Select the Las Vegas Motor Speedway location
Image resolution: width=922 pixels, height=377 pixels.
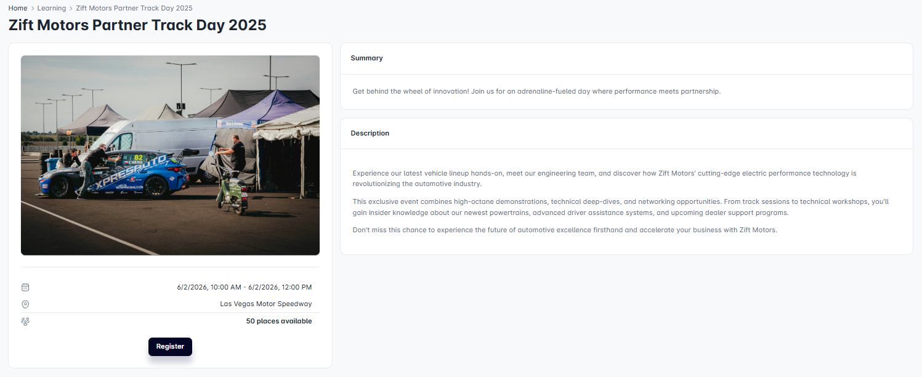(265, 304)
